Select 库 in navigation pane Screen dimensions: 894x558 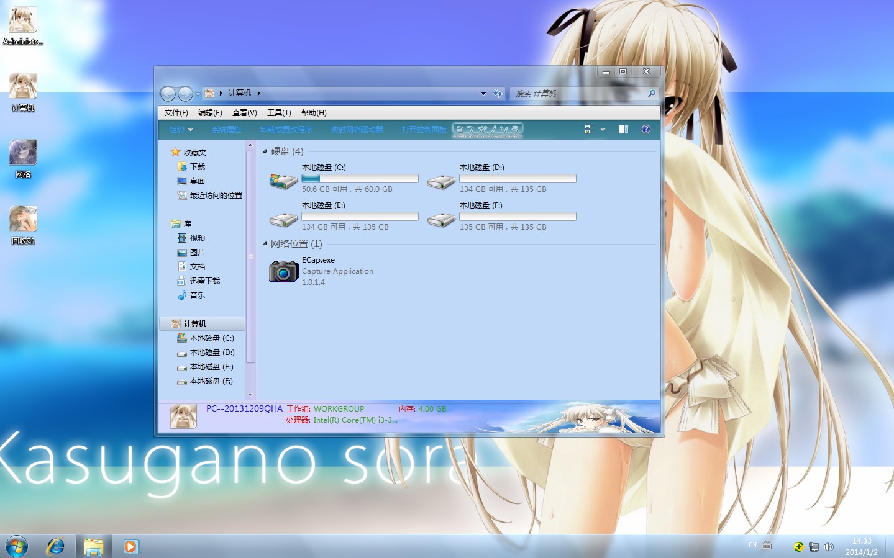click(187, 224)
